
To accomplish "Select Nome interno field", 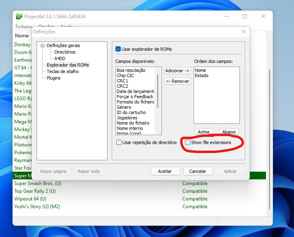I will click(130, 128).
